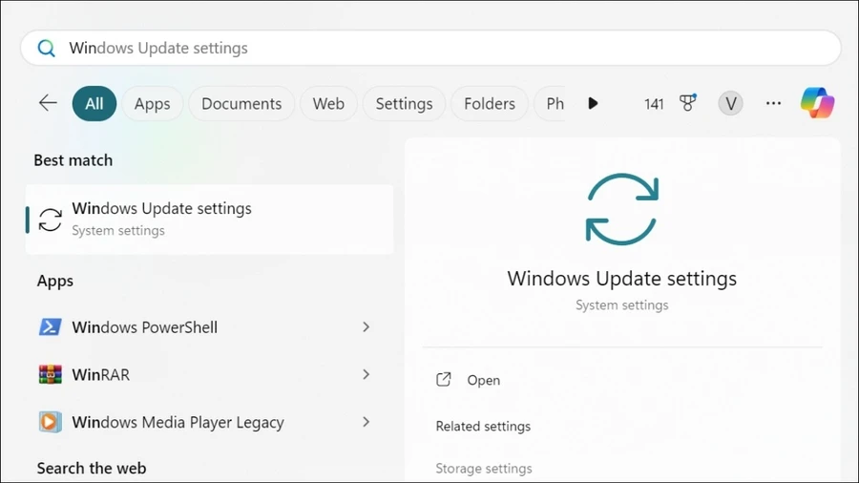Select Windows Update settings best match result
This screenshot has width=859, height=483.
tap(209, 220)
